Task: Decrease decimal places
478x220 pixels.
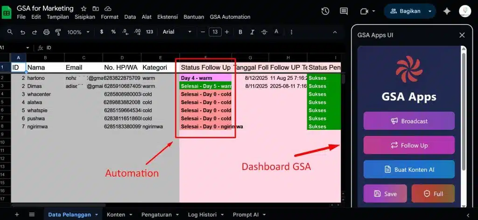Action: (x=125, y=32)
